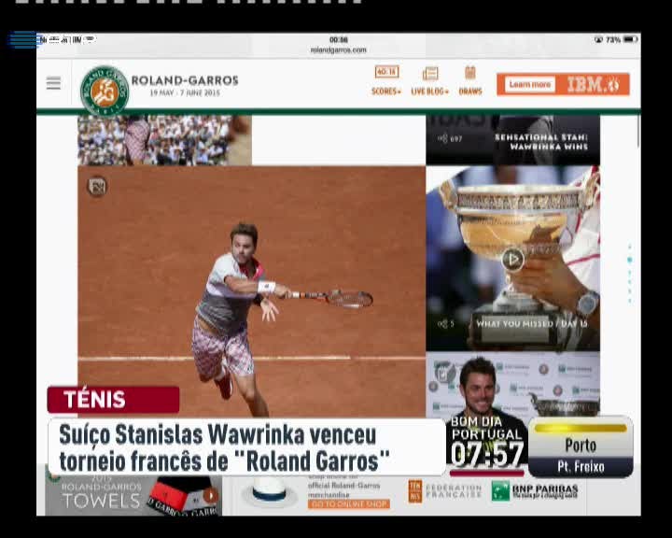Click the Fédération Française logo
Viewport: 672px width, 538px height.
[445, 491]
